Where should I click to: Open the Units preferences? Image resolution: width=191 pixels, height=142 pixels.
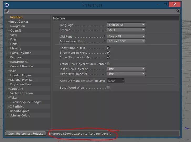click(x=14, y=44)
